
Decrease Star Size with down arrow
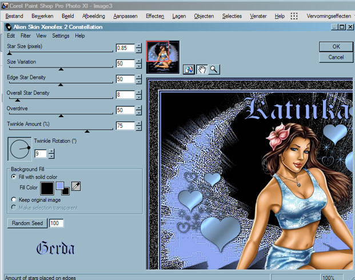point(138,50)
